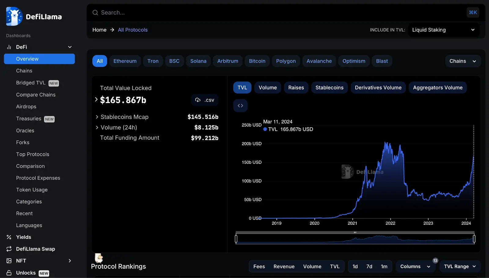The image size is (489, 278).
Task: Switch to the Solana chain tab
Action: click(198, 61)
